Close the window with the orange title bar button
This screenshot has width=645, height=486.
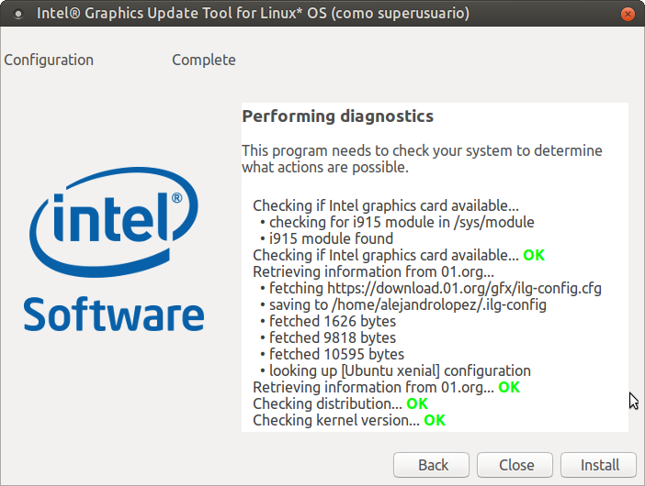(626, 14)
